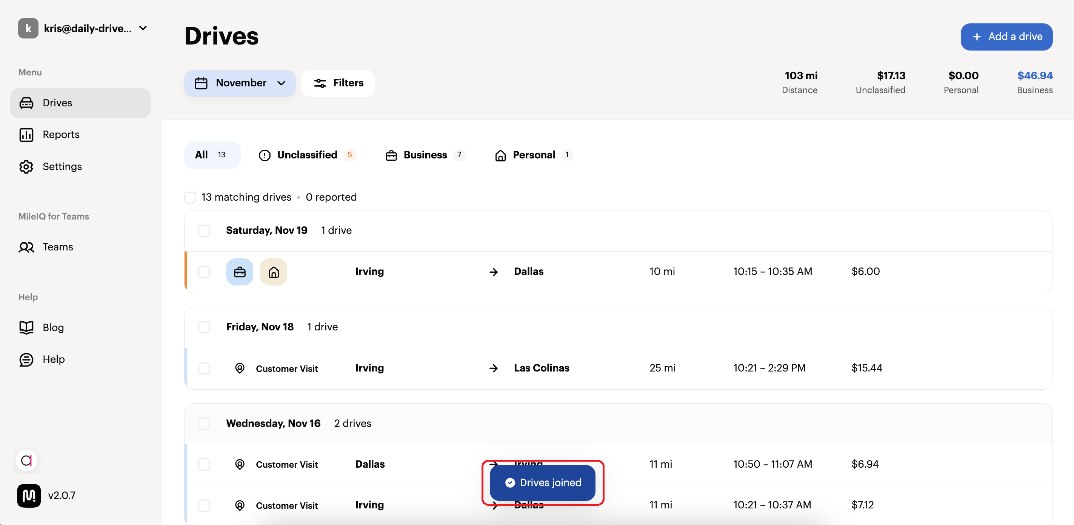Screen dimensions: 1074x525
Task: Click location pin on Las Colinas drive
Action: pyautogui.click(x=240, y=368)
